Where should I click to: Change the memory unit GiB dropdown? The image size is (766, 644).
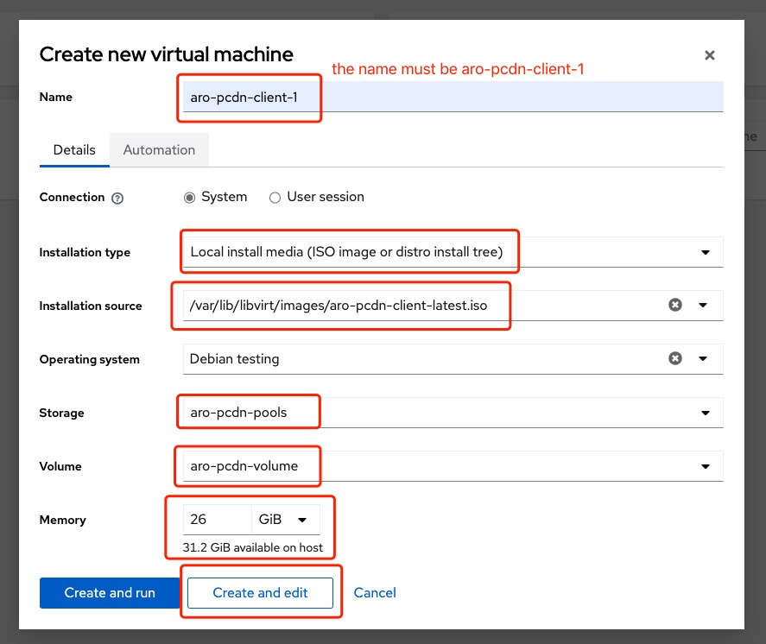pyautogui.click(x=286, y=520)
